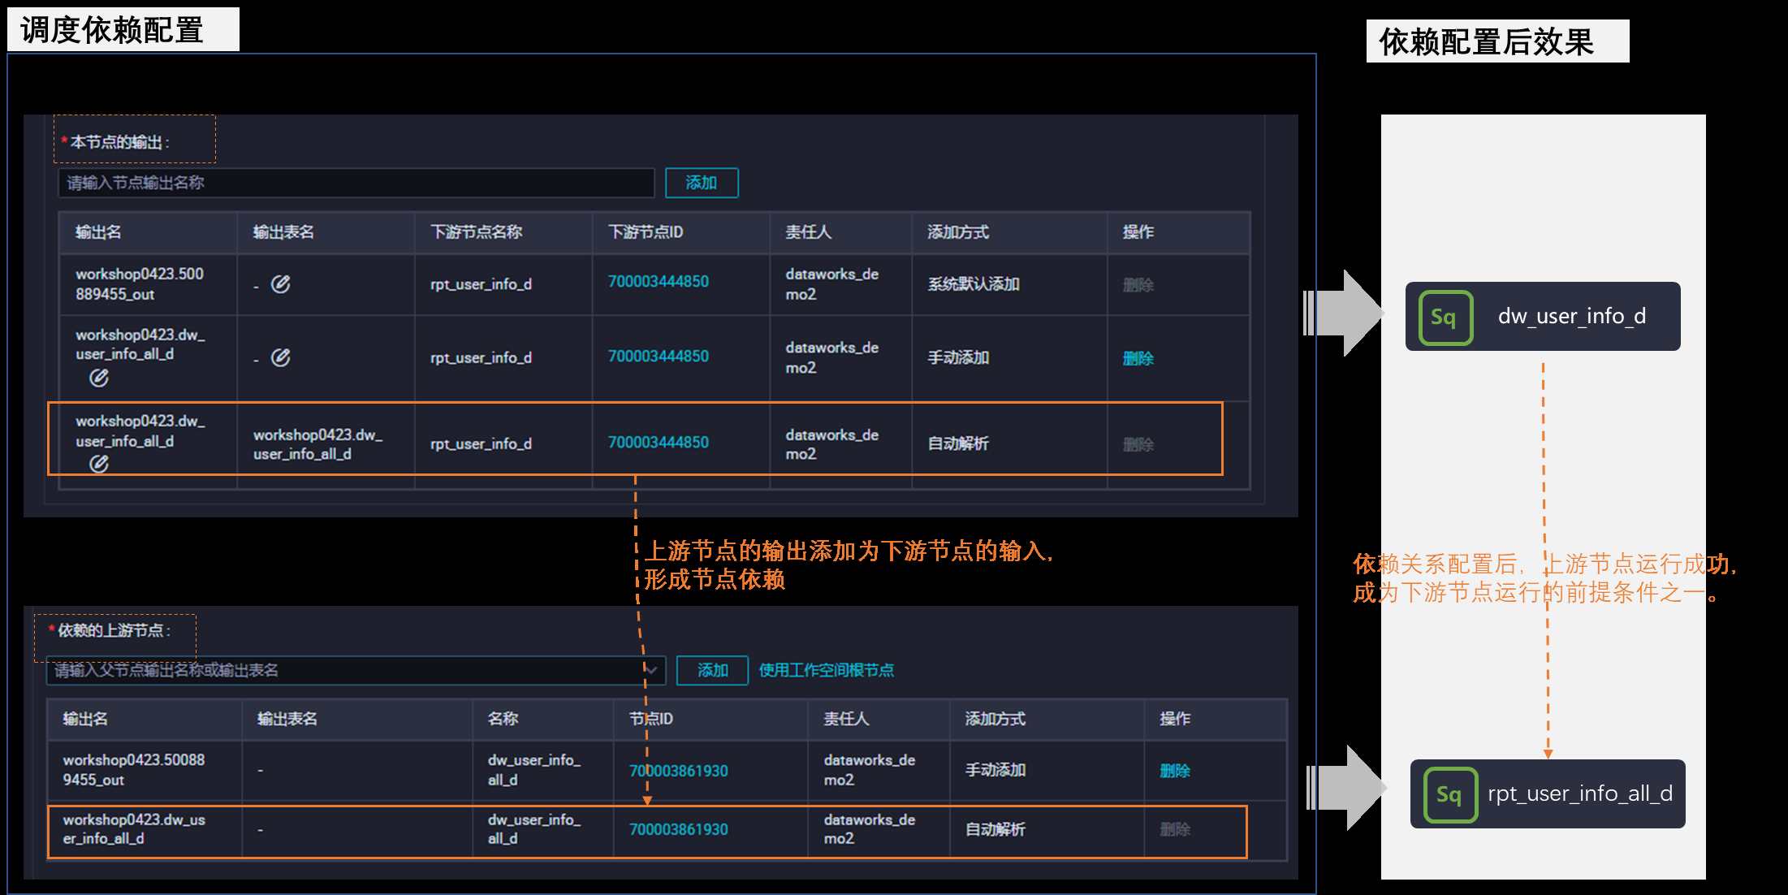The height and width of the screenshot is (895, 1788).
Task: Click the node output name input field
Action: [356, 183]
